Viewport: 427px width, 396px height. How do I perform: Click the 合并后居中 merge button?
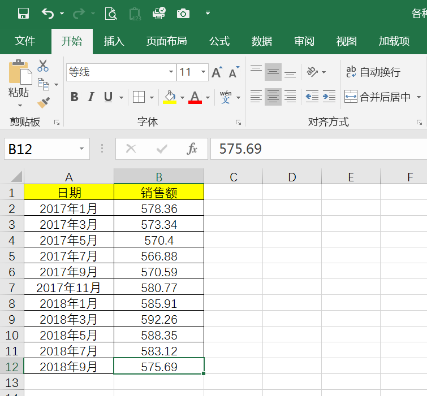pos(377,97)
